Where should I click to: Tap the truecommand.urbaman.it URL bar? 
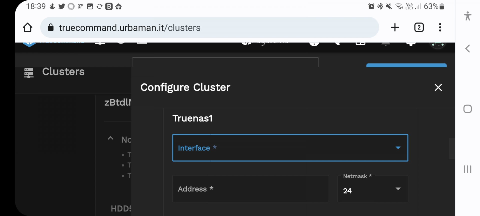(209, 27)
